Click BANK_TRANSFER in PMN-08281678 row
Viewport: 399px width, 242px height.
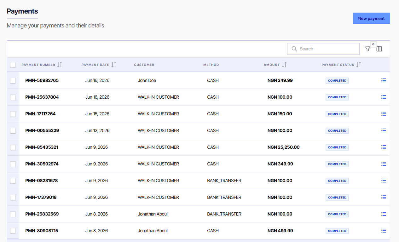[x=224, y=181]
